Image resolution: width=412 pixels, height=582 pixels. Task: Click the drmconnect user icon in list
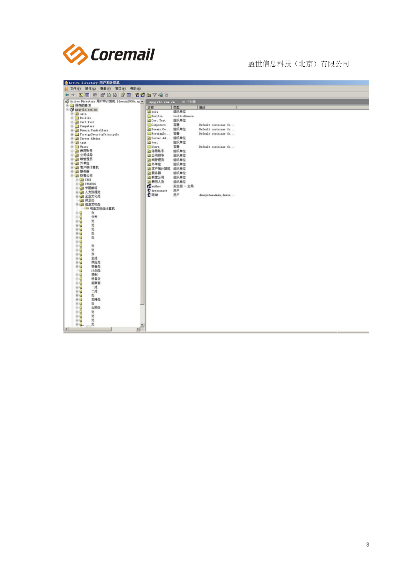pyautogui.click(x=149, y=191)
